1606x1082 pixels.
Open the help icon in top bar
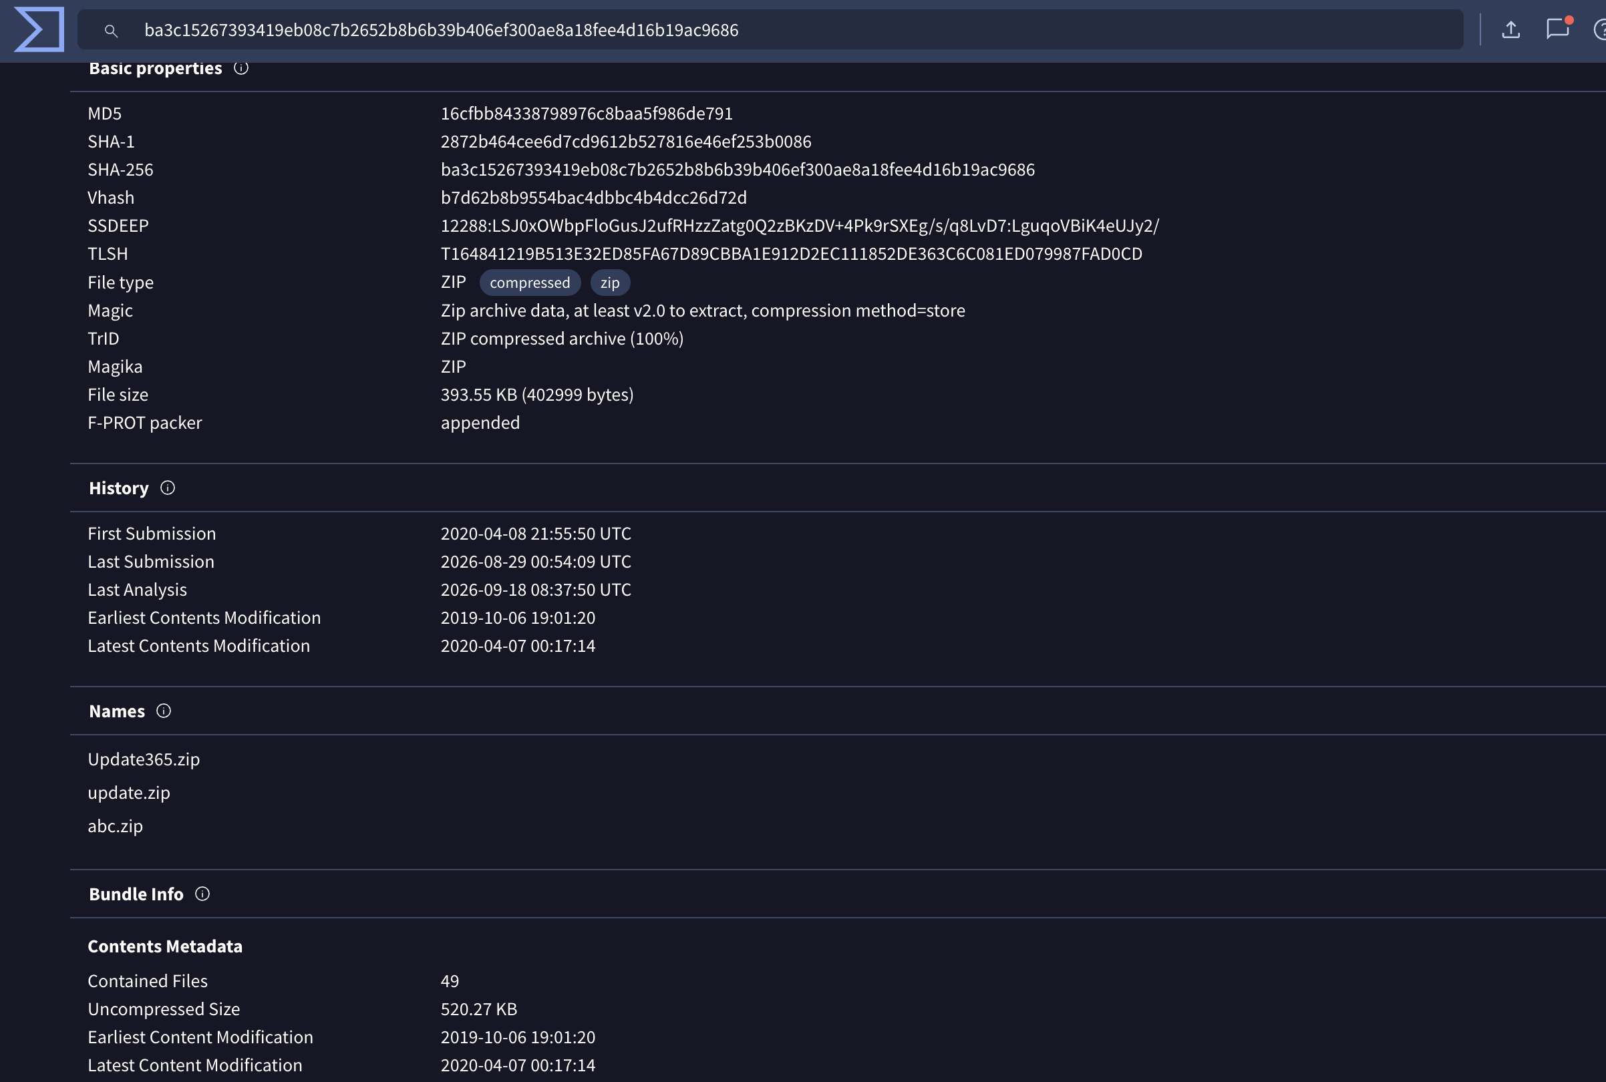coord(1599,29)
